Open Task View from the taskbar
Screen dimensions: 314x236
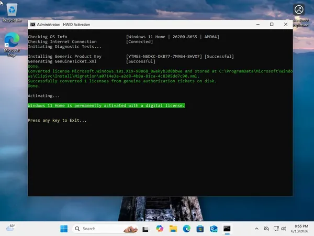point(145,229)
